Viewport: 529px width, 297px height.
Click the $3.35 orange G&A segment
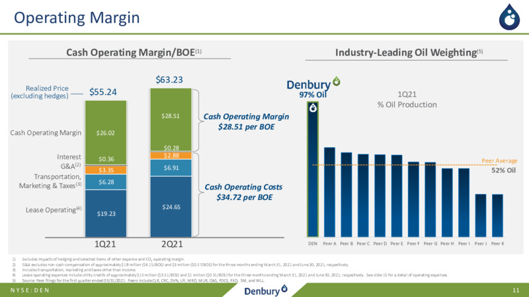pyautogui.click(x=106, y=170)
